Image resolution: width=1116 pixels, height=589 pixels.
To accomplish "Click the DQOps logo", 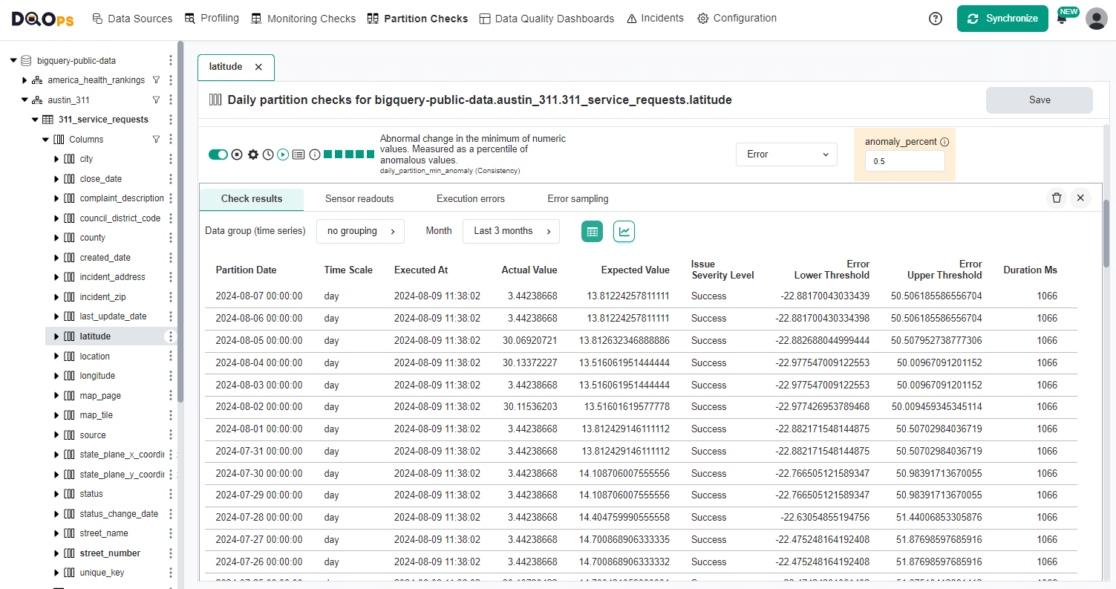I will tap(42, 19).
